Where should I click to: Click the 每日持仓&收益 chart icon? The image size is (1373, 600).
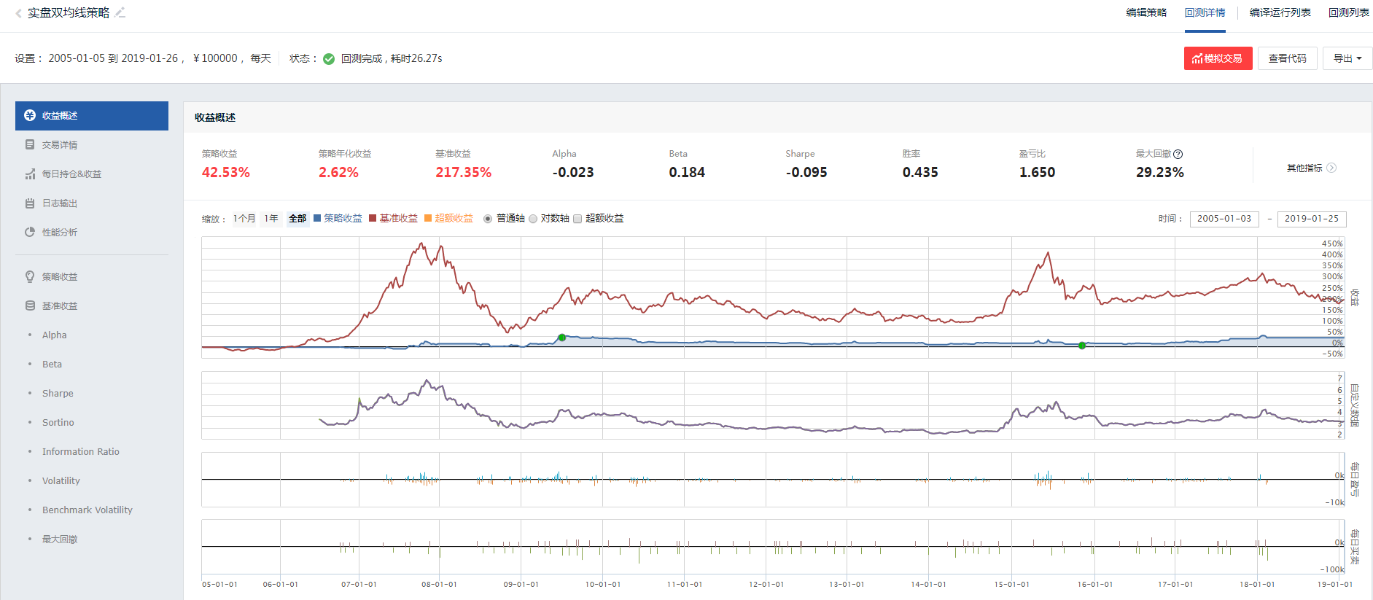[30, 174]
